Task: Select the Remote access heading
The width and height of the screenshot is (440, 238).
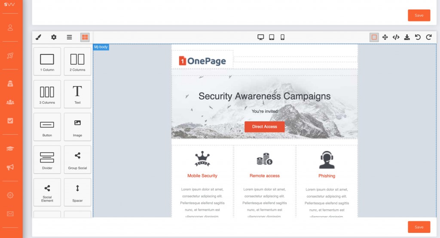Action: (x=265, y=175)
